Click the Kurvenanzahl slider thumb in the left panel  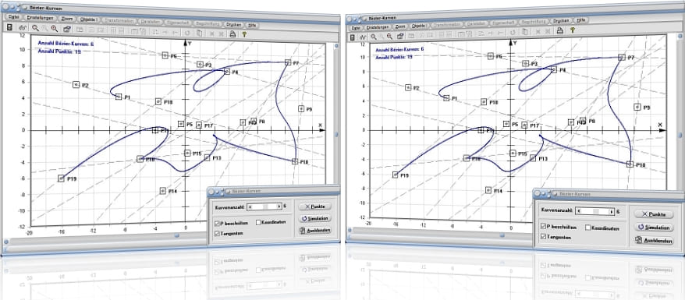[x=266, y=206]
